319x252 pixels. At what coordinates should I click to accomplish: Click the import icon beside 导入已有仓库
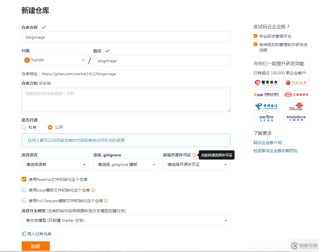point(24,234)
